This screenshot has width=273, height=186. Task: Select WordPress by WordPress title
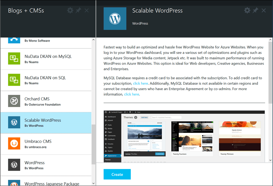(35, 163)
